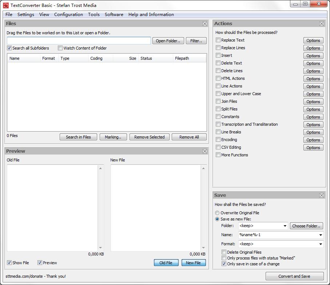Close the Save panel
330x285 pixels.
(x=322, y=195)
